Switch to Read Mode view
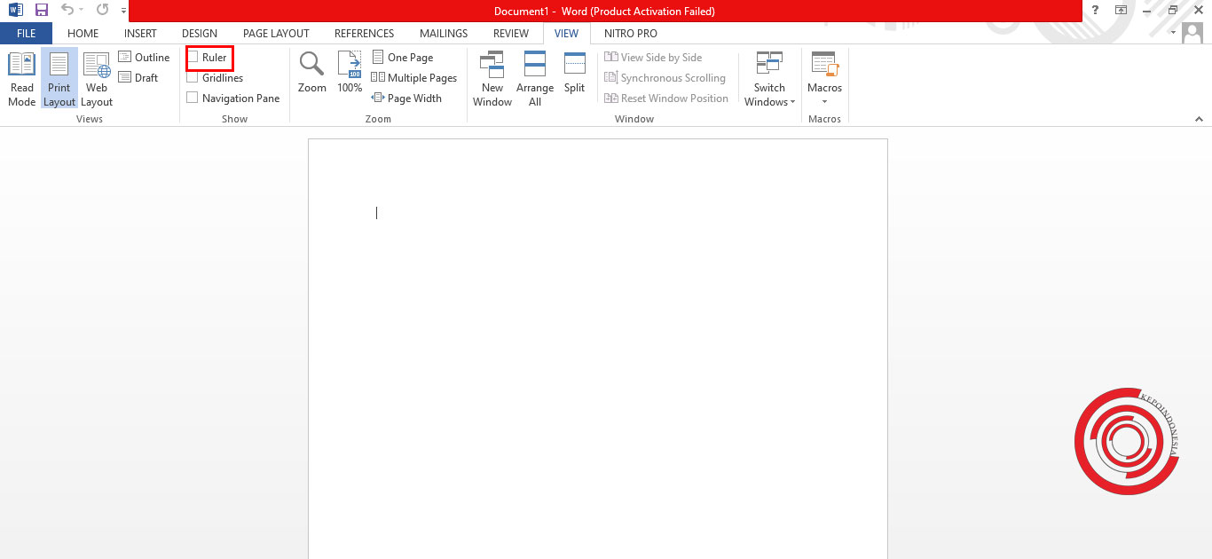Image resolution: width=1212 pixels, height=559 pixels. (x=20, y=79)
